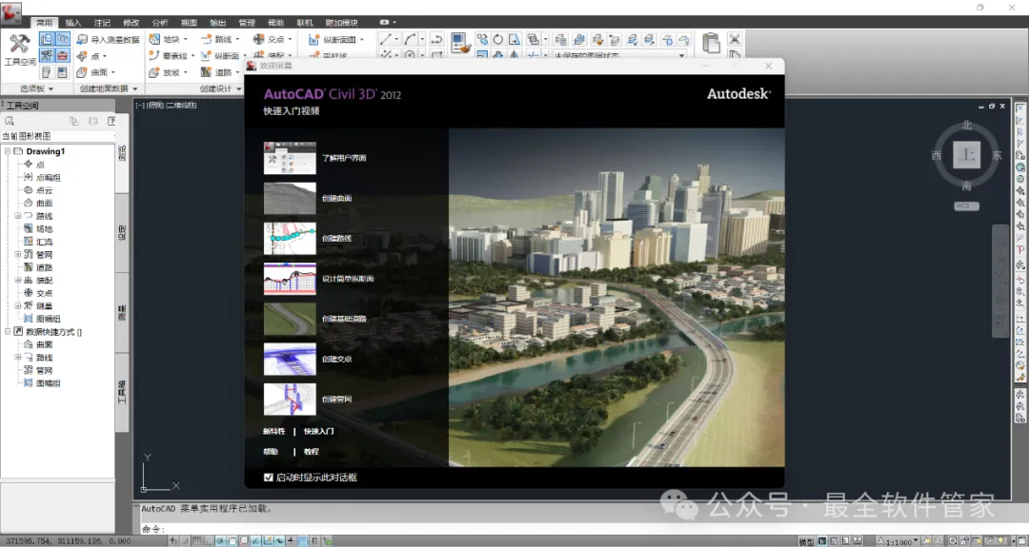Switch to the 附加模块 Add-ins ribbon tab
1029x547 pixels.
pyautogui.click(x=341, y=22)
